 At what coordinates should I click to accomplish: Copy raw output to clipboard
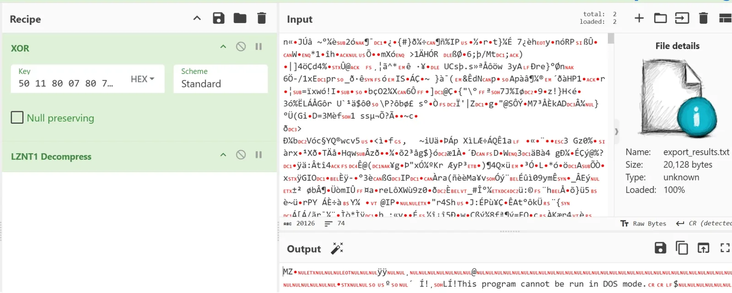[682, 248]
